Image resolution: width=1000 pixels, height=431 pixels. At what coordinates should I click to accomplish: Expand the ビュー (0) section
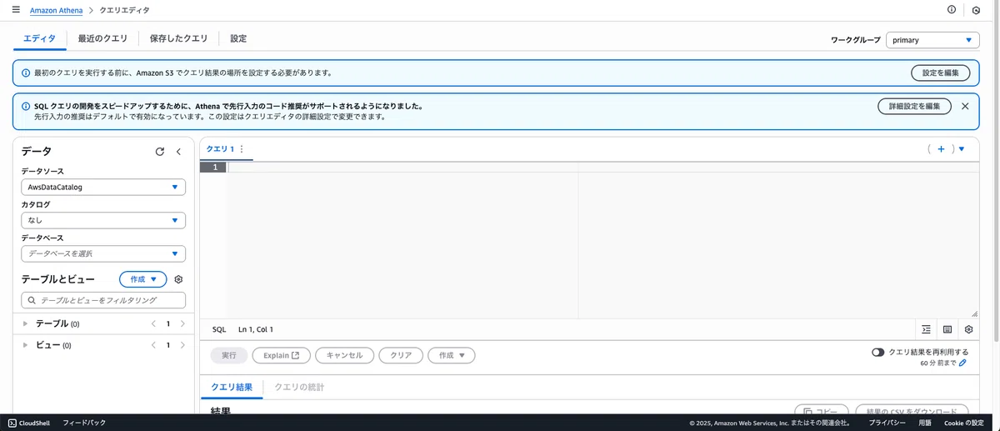[26, 345]
